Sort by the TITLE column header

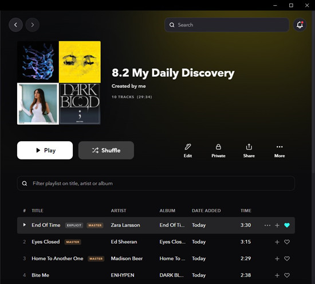pos(37,211)
